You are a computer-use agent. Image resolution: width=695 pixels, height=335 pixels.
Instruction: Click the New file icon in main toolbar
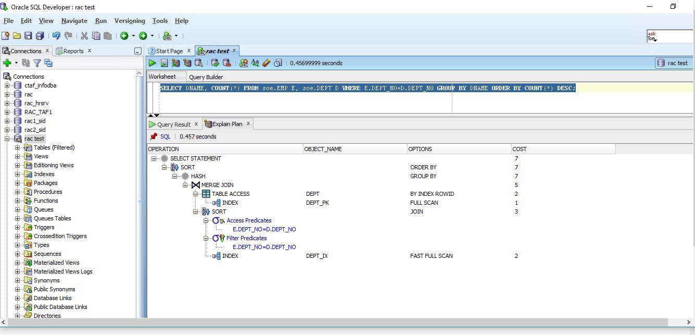(x=5, y=36)
